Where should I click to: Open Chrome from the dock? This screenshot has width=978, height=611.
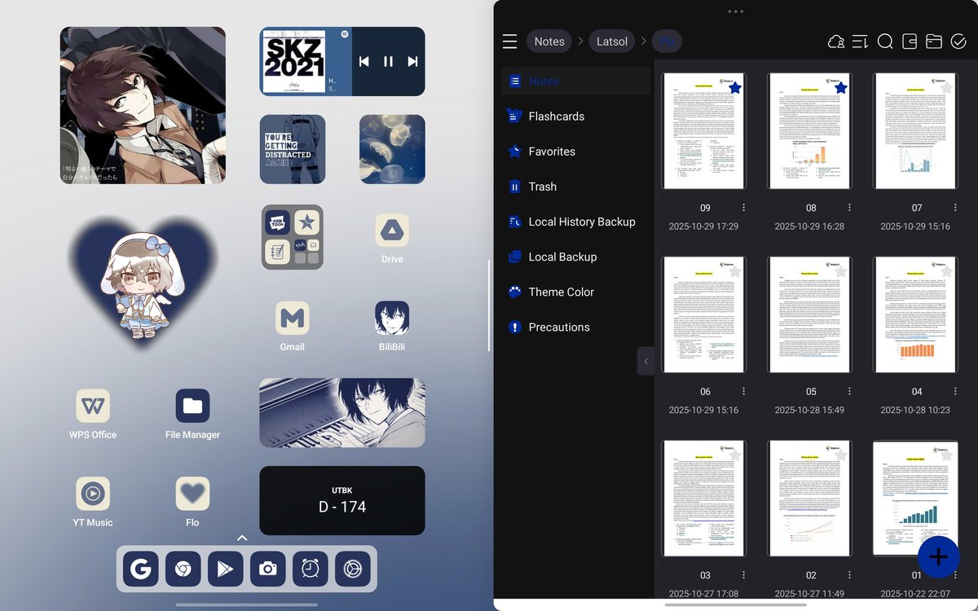point(183,569)
